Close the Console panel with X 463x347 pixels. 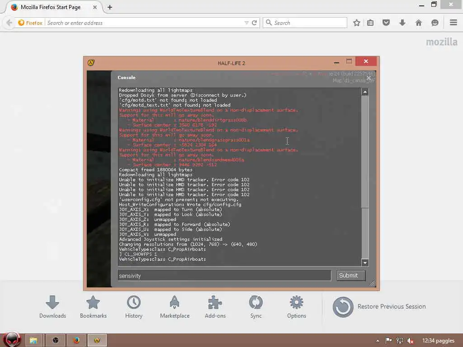(369, 78)
